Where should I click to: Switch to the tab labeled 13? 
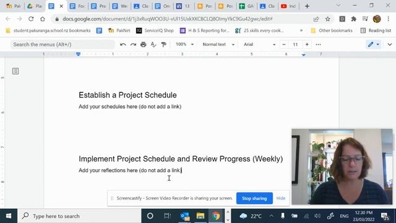[x=183, y=6]
